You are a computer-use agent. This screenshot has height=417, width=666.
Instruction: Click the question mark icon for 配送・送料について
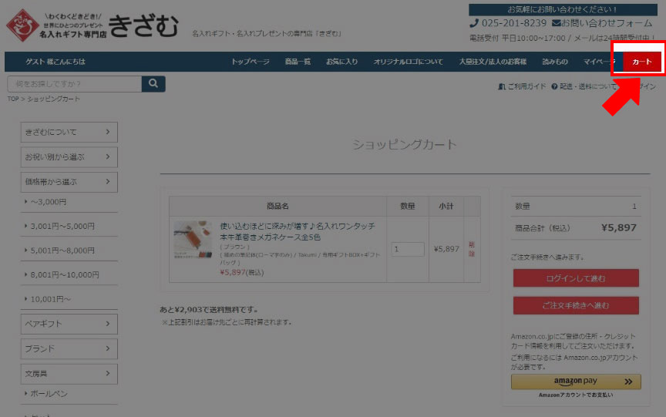pos(554,86)
